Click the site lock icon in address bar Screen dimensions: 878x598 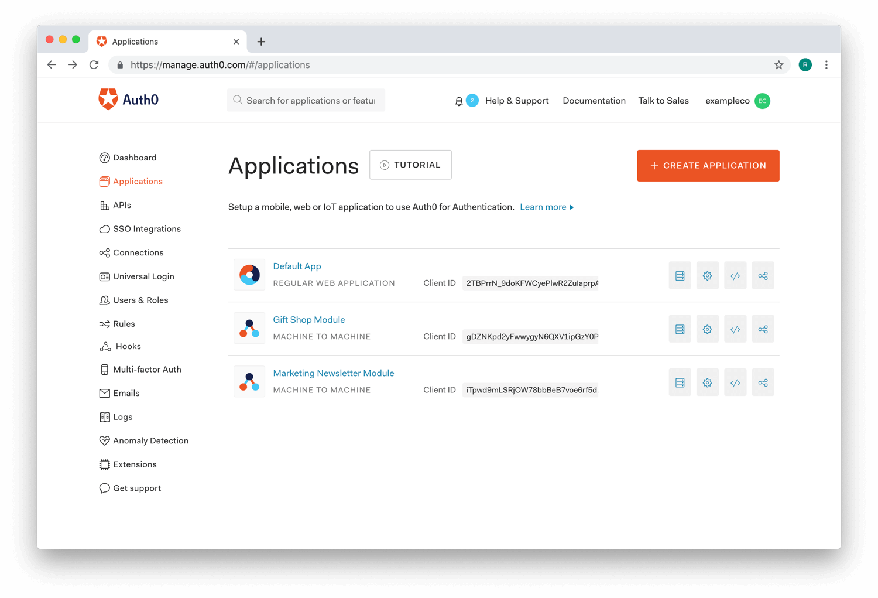[120, 65]
